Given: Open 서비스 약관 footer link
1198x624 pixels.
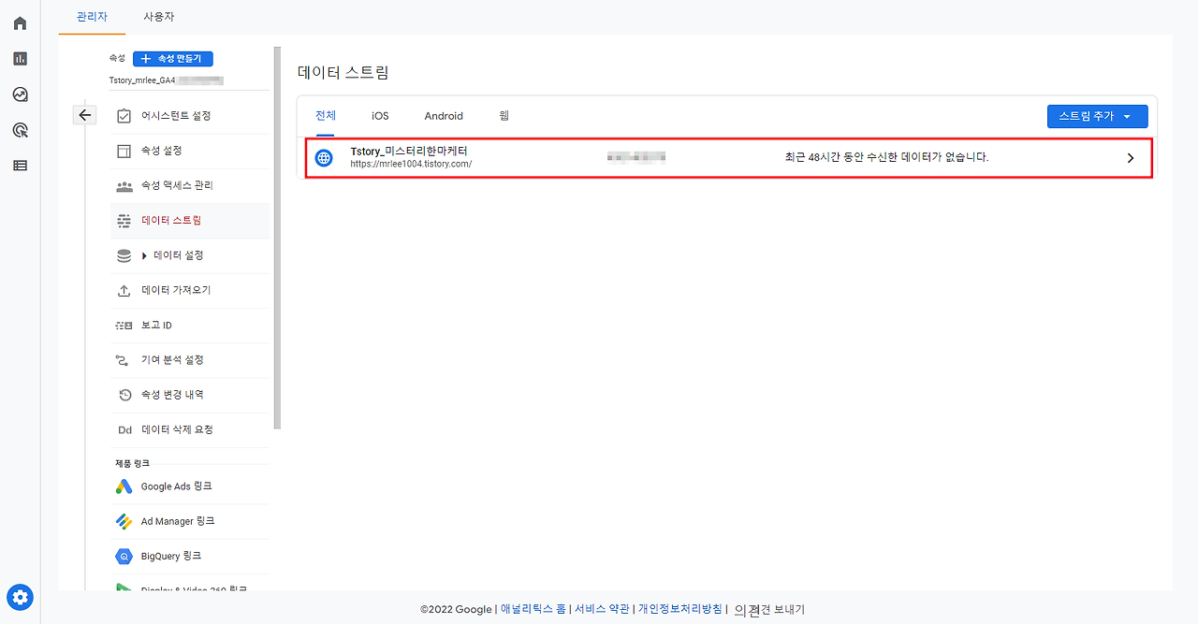Looking at the screenshot, I should tap(602, 609).
